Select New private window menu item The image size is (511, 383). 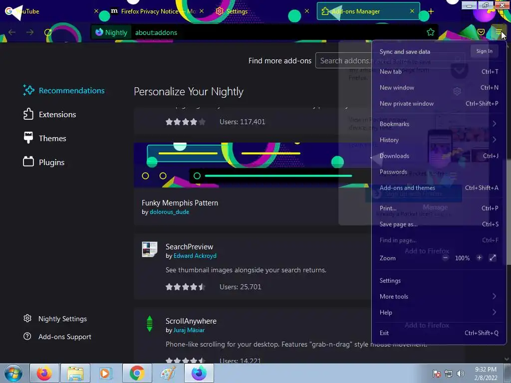click(439, 104)
